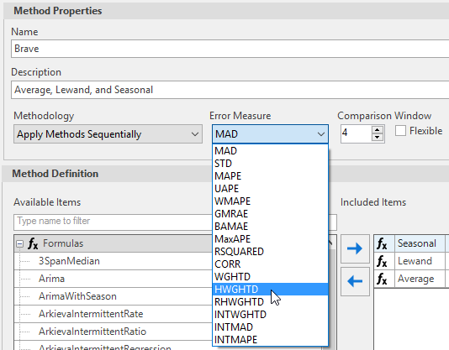Select Lewand in Included Items
449x350 pixels.
415,261
